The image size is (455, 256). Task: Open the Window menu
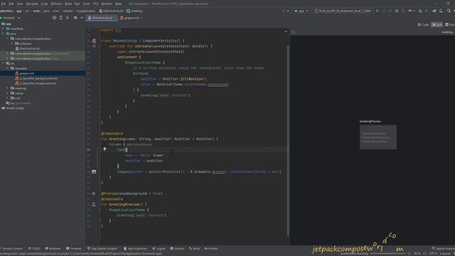107,4
